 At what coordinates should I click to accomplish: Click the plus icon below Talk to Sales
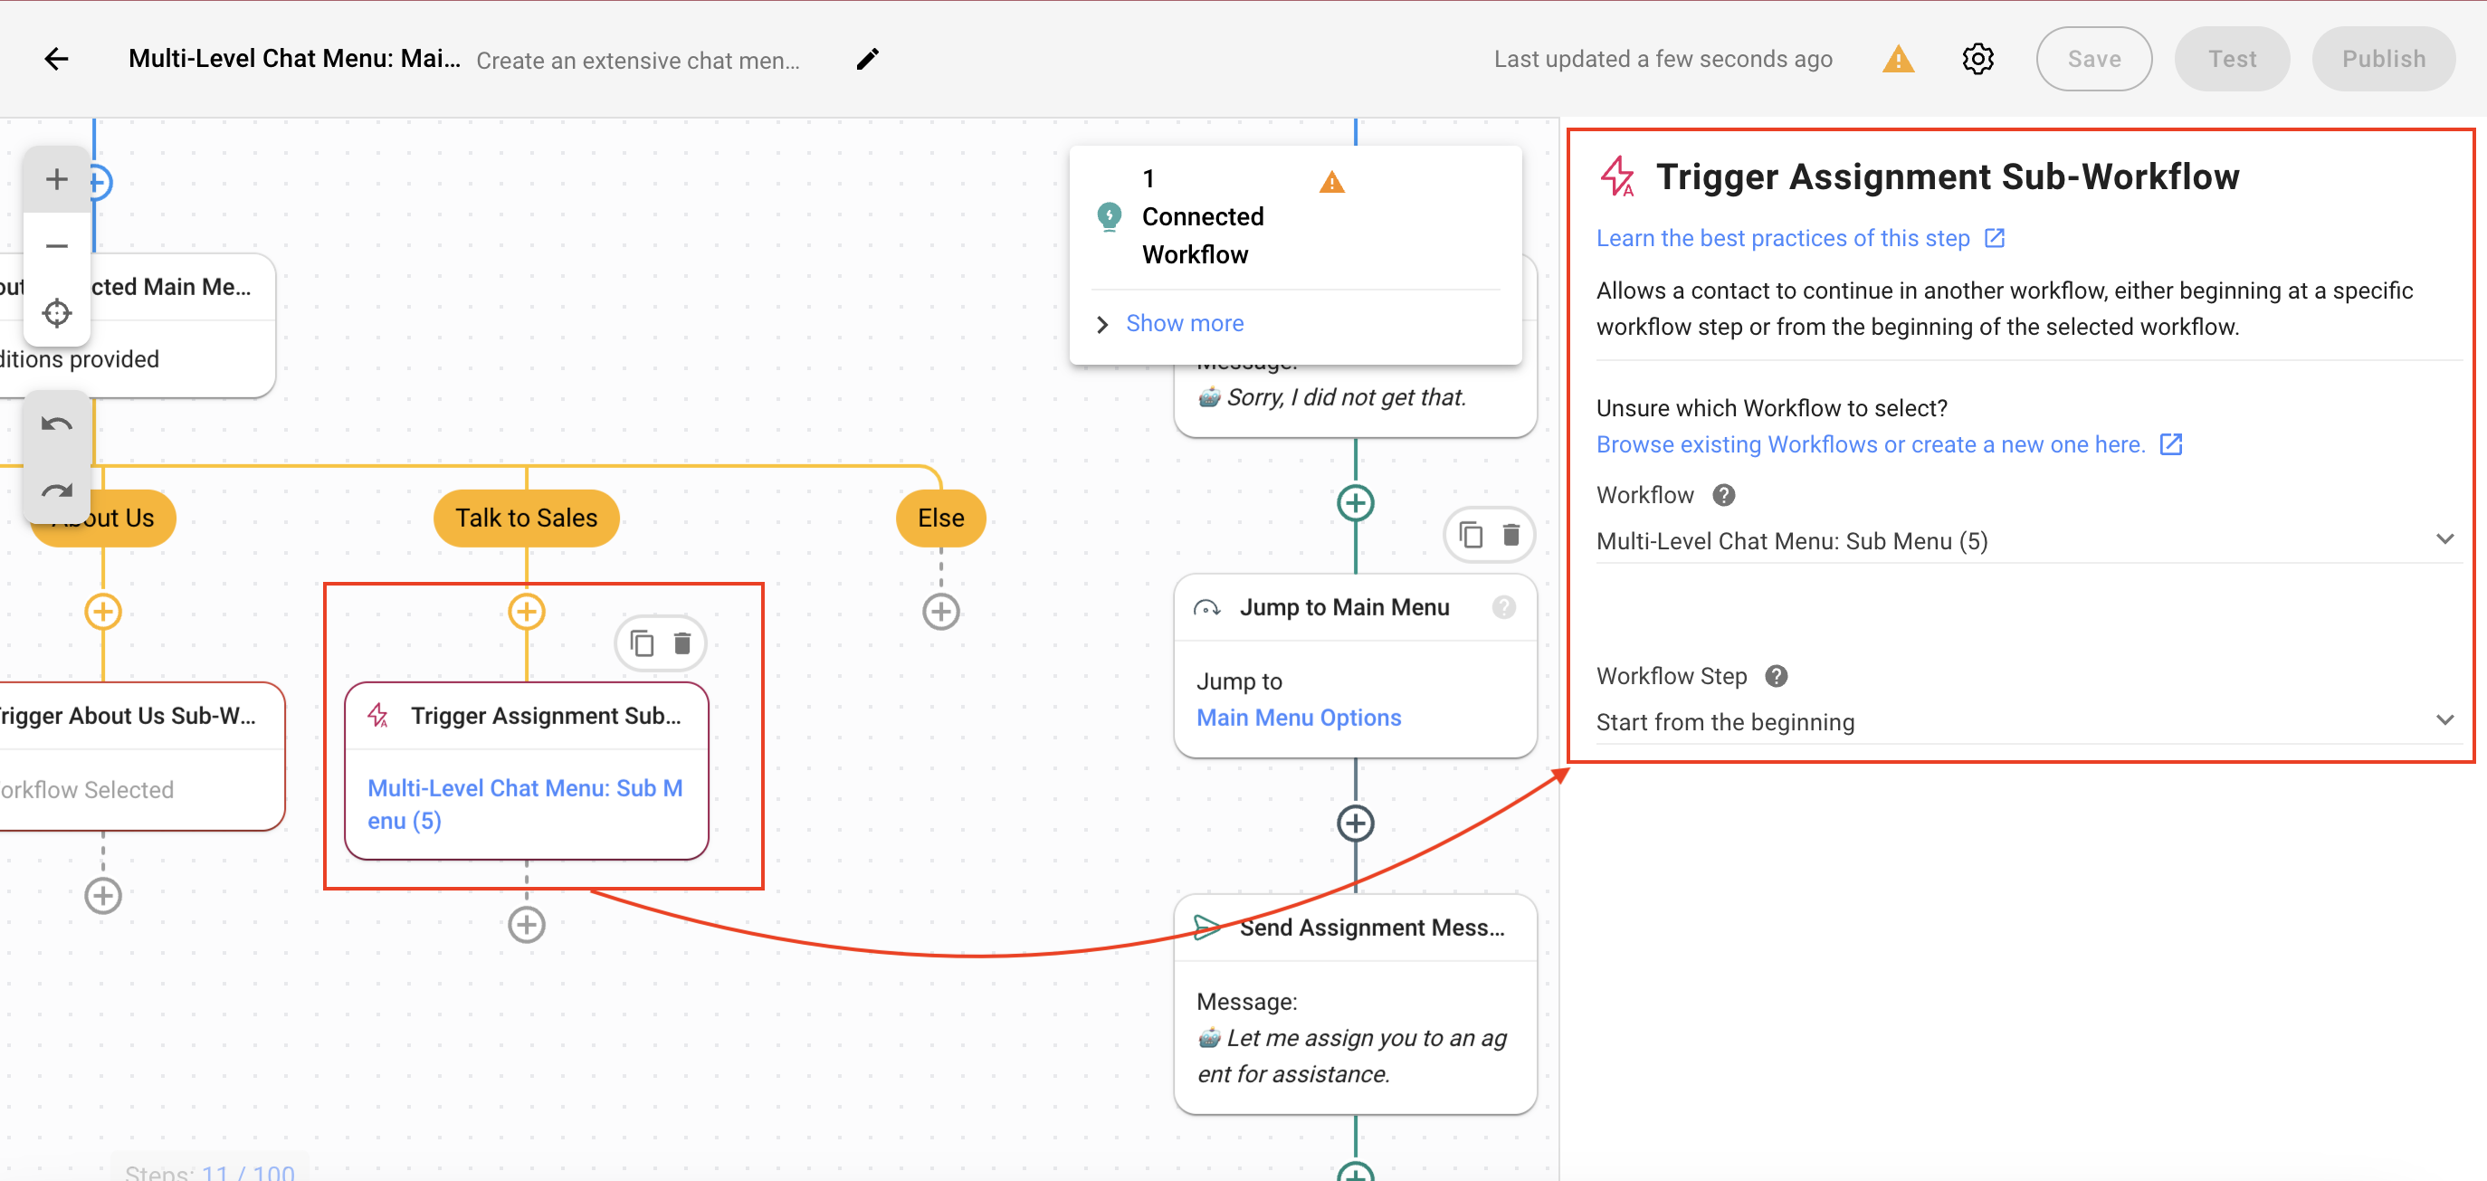coord(526,610)
